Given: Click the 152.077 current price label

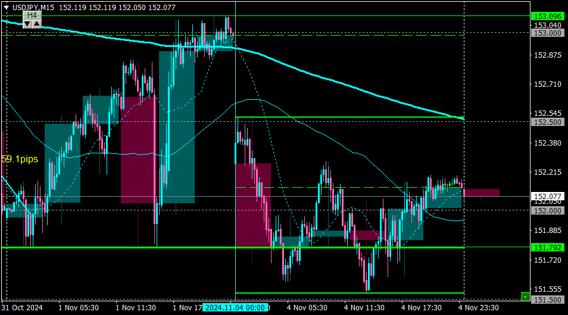Looking at the screenshot, I should (x=546, y=196).
